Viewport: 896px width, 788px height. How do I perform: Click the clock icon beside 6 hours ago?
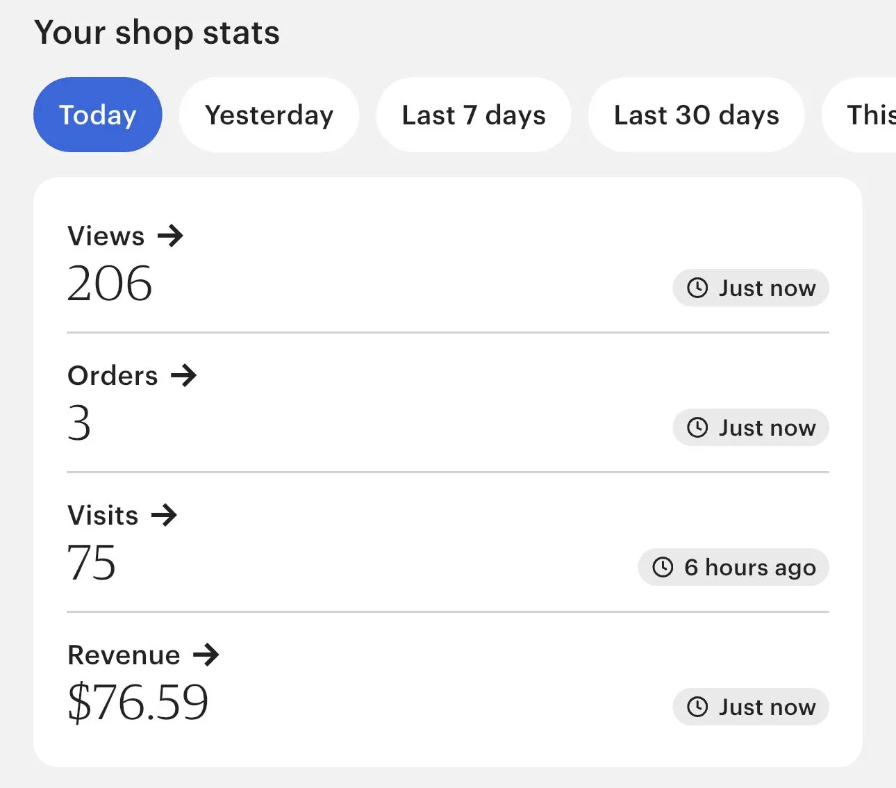click(663, 567)
